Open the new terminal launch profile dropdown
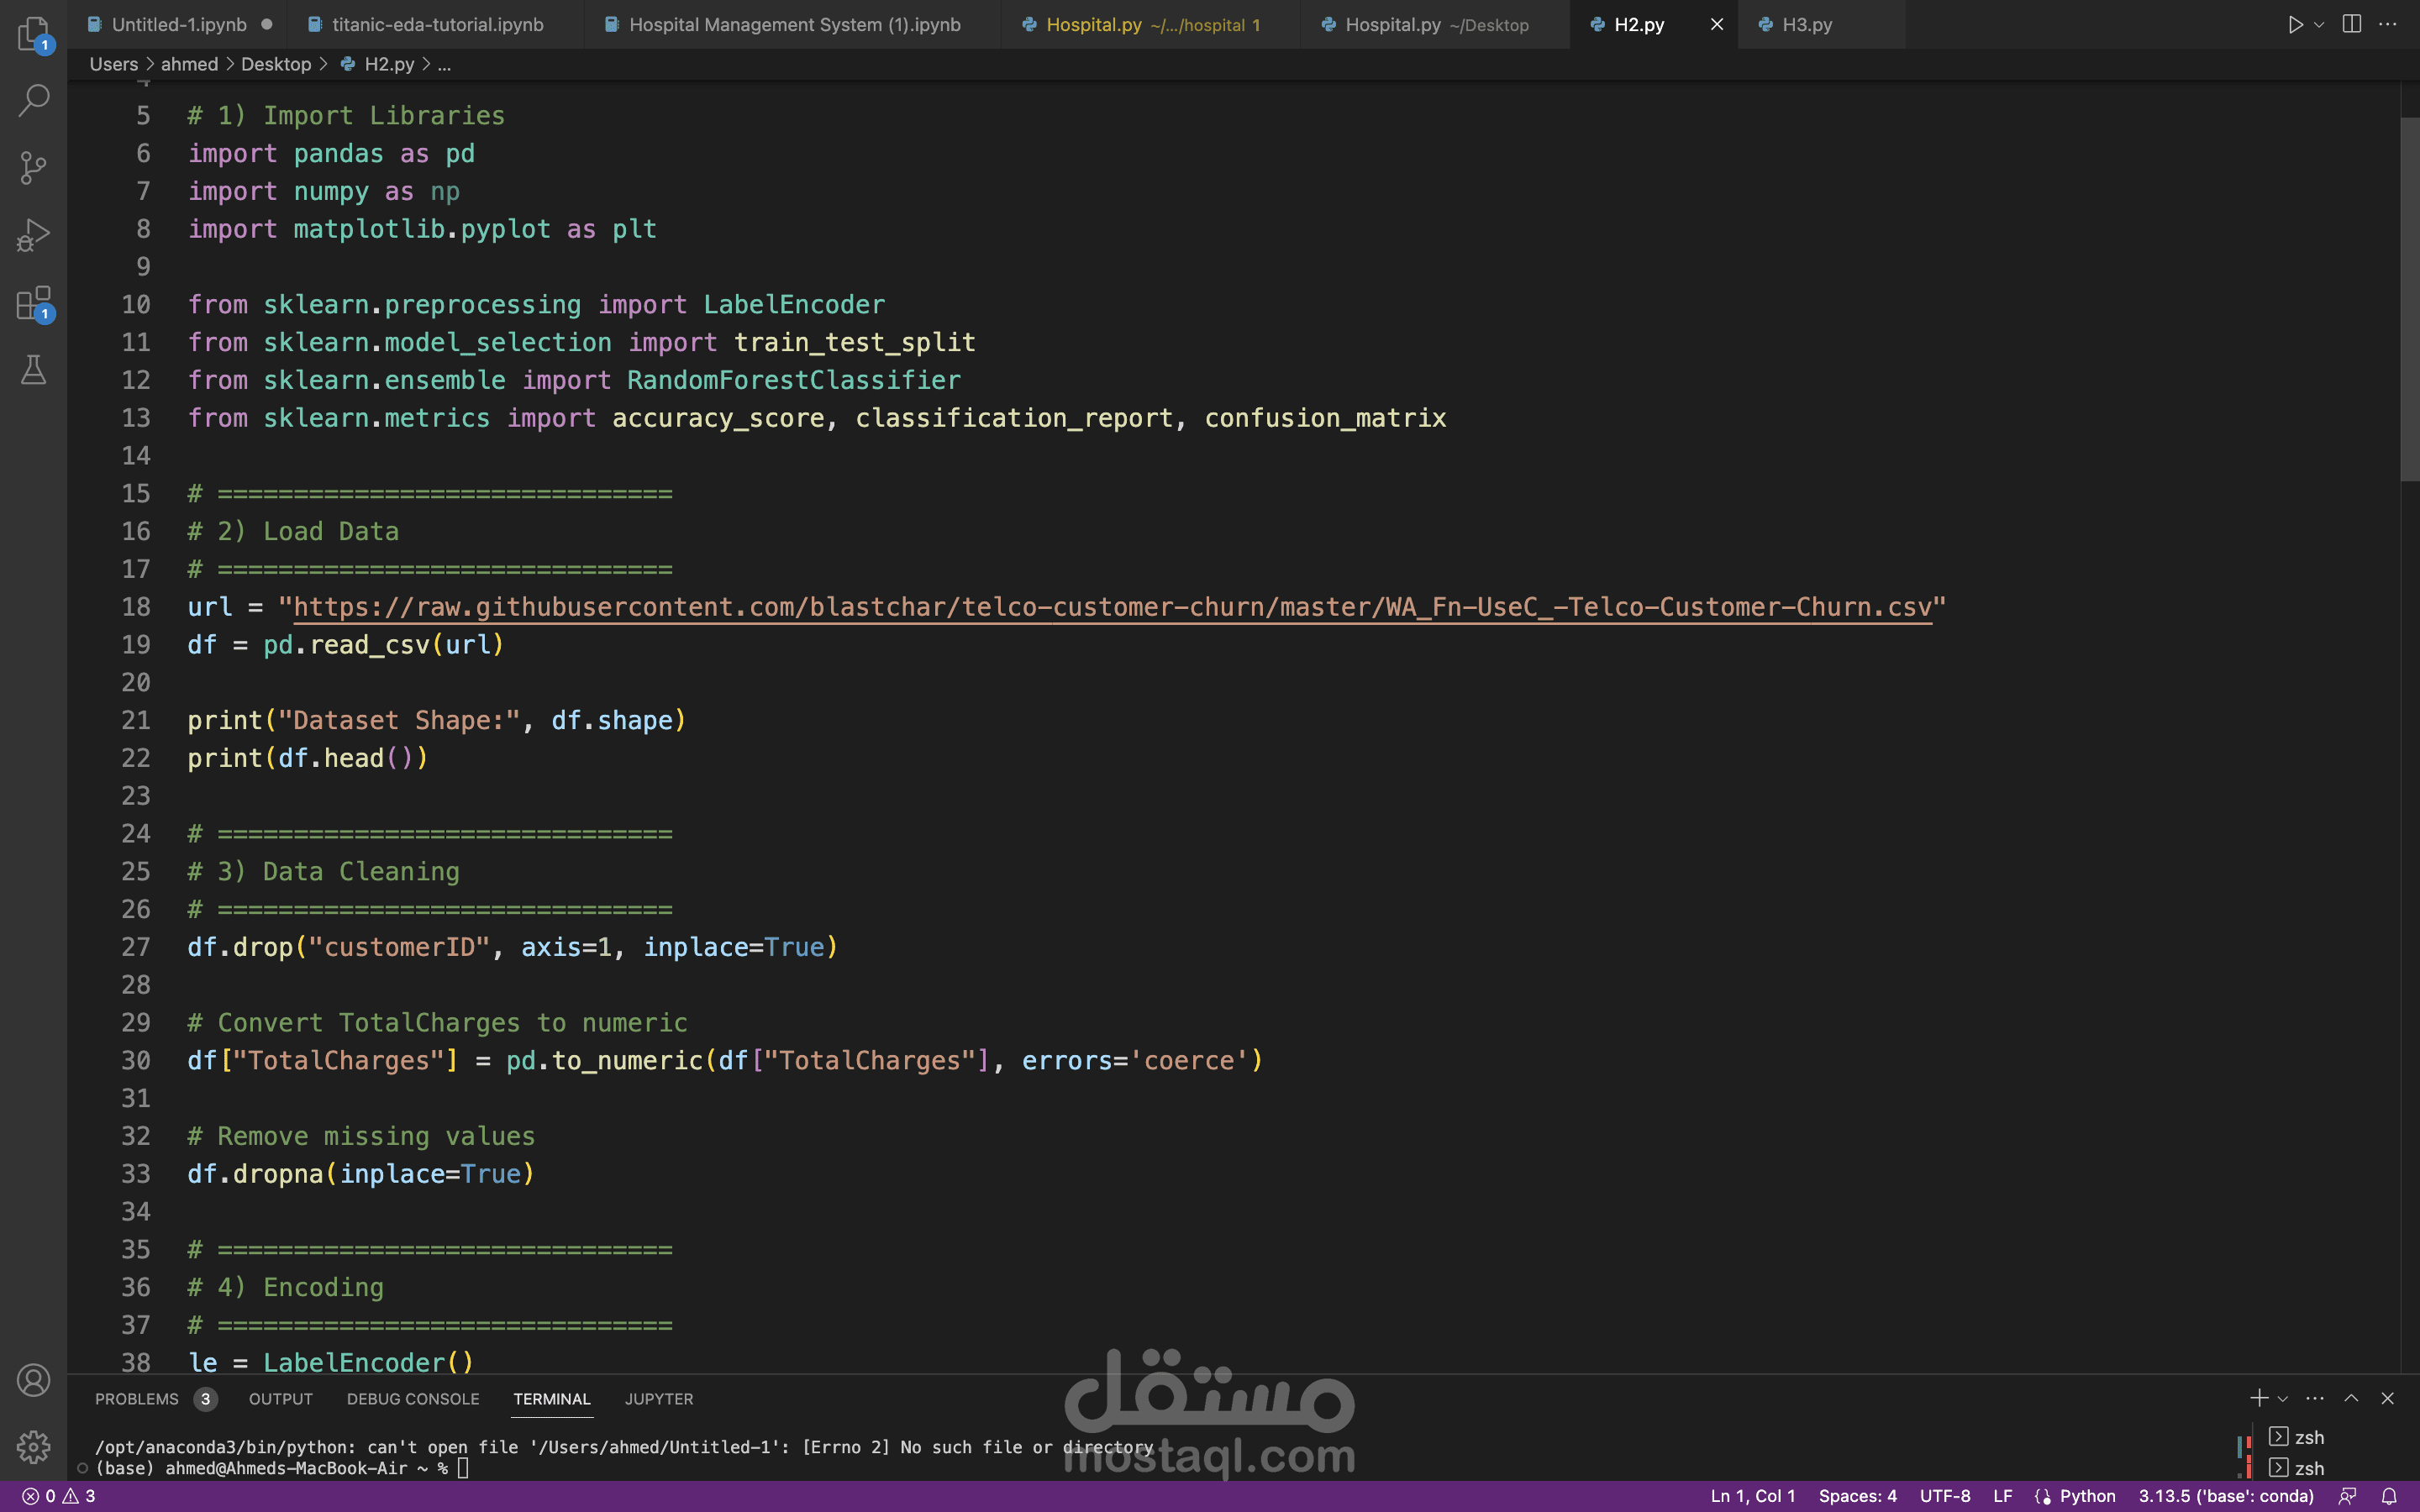Viewport: 2420px width, 1512px height. point(2283,1399)
